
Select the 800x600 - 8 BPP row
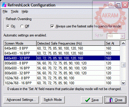(62, 63)
